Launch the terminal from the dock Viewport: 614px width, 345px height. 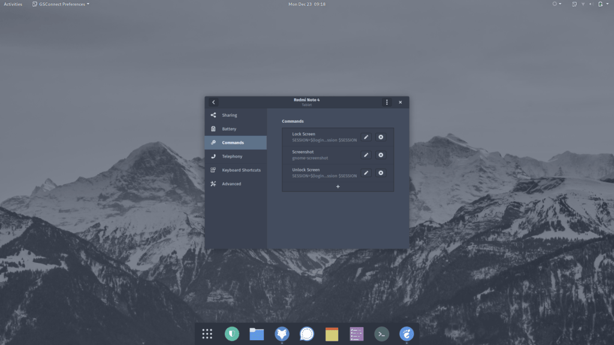point(381,334)
